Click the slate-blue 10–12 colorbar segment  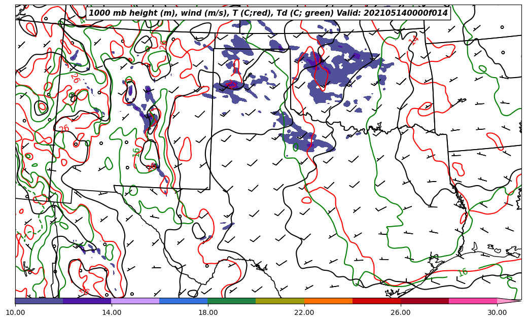(39, 301)
